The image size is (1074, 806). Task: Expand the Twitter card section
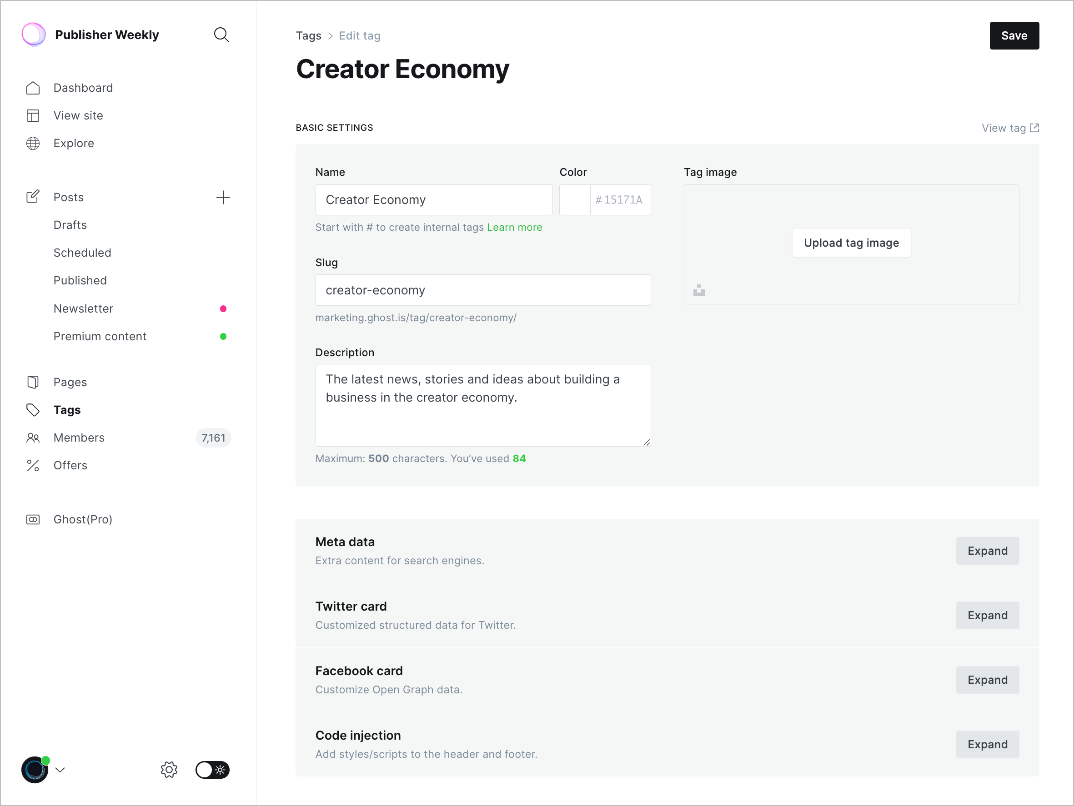point(987,615)
